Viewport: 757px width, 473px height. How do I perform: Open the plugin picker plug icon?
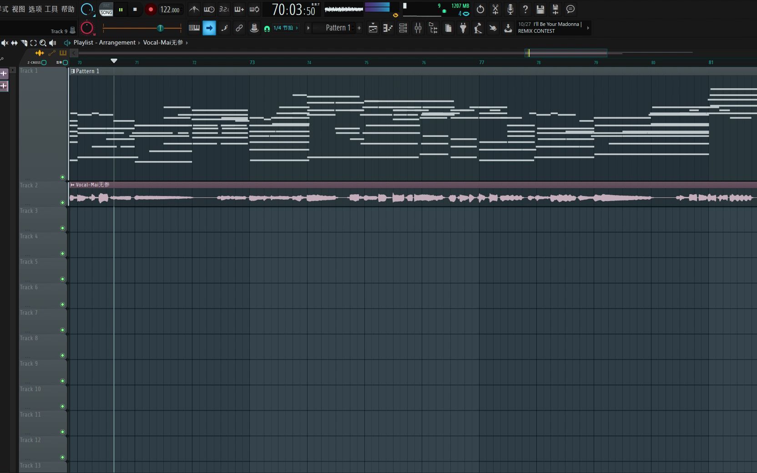pos(463,28)
